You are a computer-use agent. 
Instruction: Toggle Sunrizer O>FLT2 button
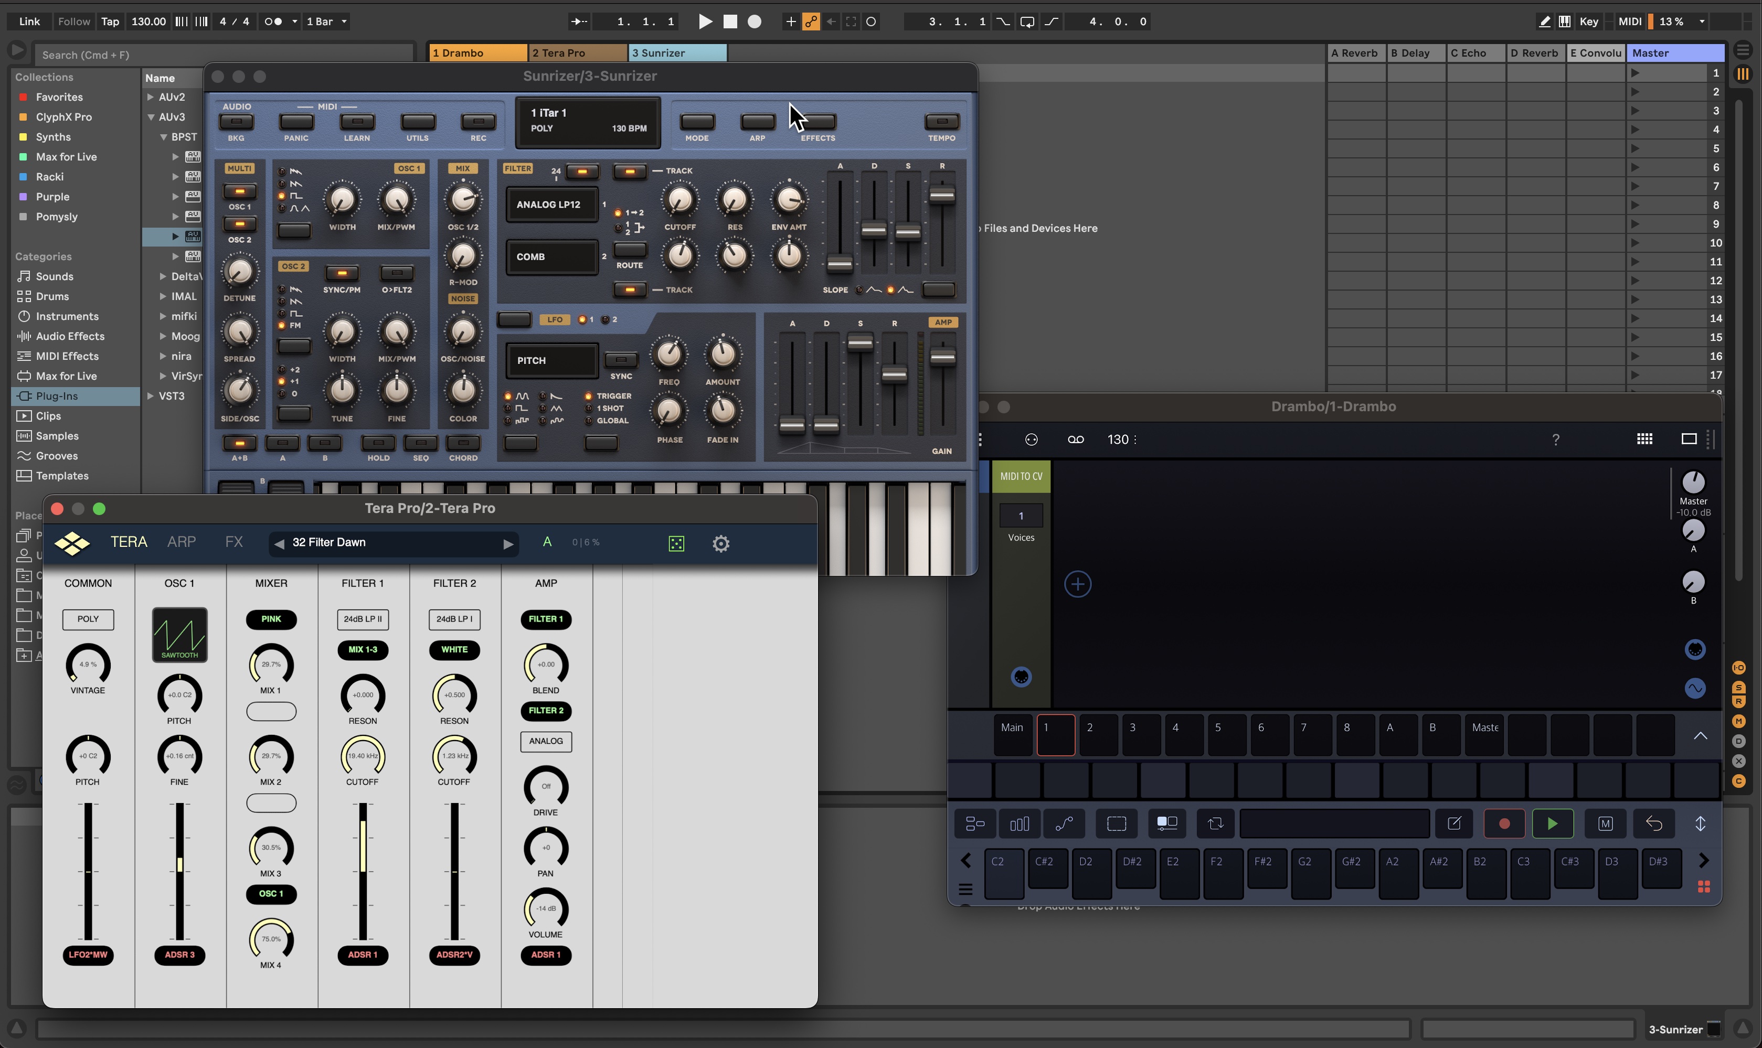[397, 273]
